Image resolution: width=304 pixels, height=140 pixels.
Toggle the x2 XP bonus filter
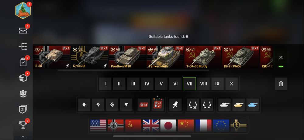tap(144, 105)
